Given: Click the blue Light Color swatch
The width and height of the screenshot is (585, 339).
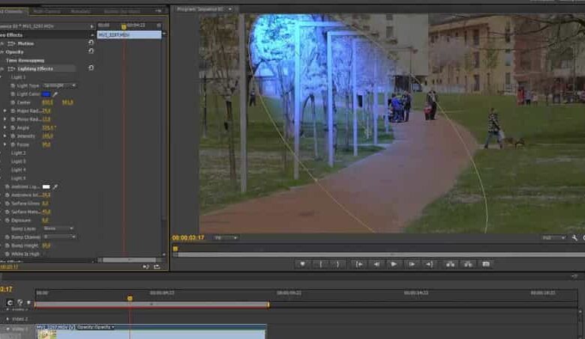Looking at the screenshot, I should pos(46,94).
